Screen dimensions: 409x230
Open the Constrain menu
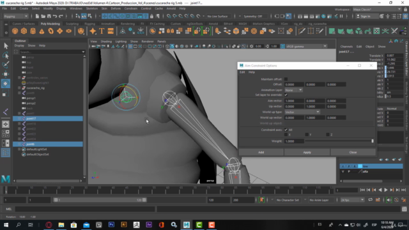click(130, 8)
